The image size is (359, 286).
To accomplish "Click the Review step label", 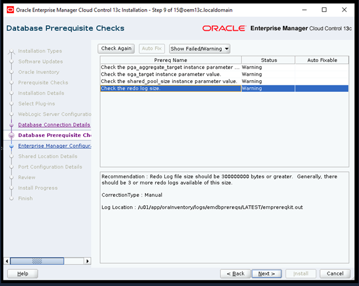I will pyautogui.click(x=27, y=177).
